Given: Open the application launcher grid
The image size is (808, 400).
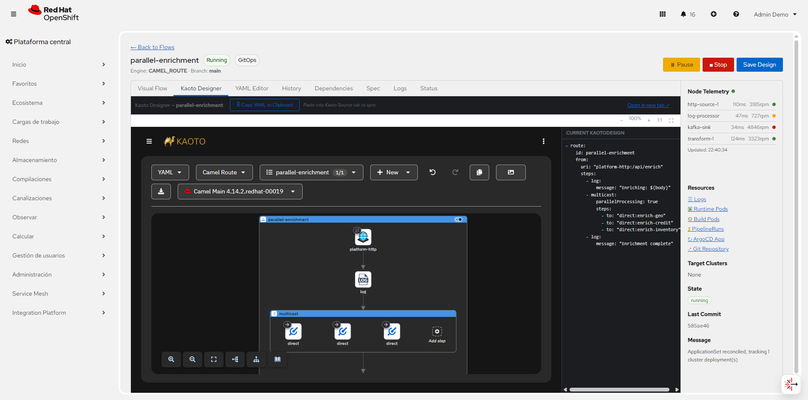Looking at the screenshot, I should (x=663, y=14).
